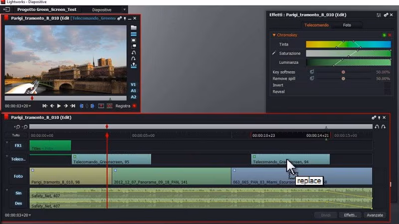This screenshot has height=224, width=399.
Task: Collapse the Chromakey section triangle
Action: (x=274, y=35)
